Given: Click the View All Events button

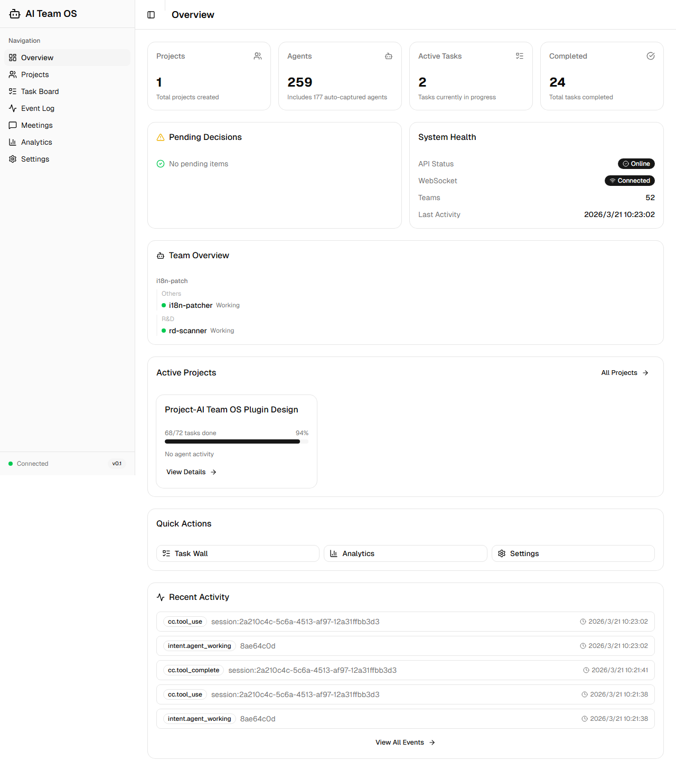Looking at the screenshot, I should coord(405,742).
